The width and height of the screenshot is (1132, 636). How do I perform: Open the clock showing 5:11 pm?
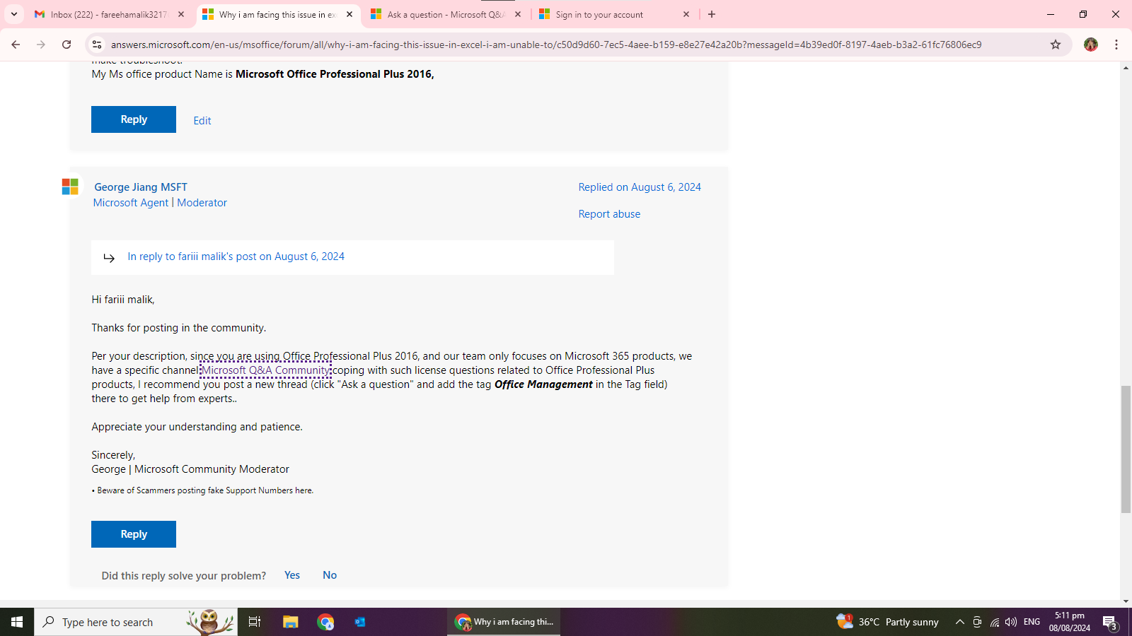[1070, 622]
